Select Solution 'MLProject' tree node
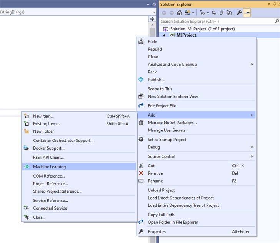 202,29
